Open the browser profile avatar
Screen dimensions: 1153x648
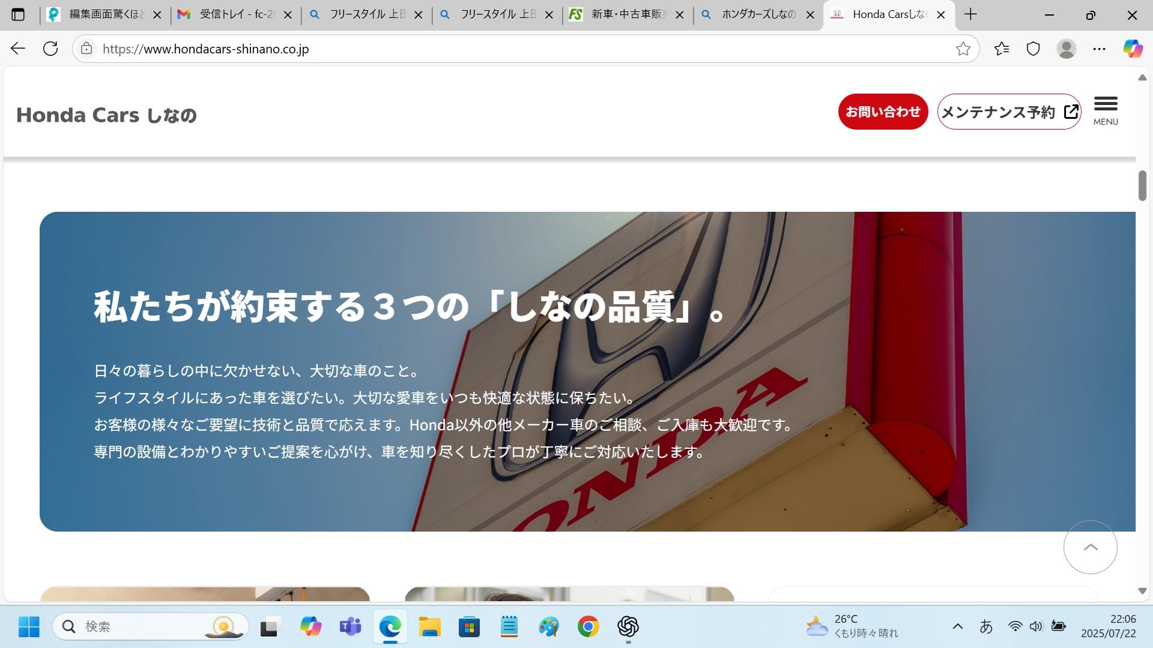(x=1066, y=49)
